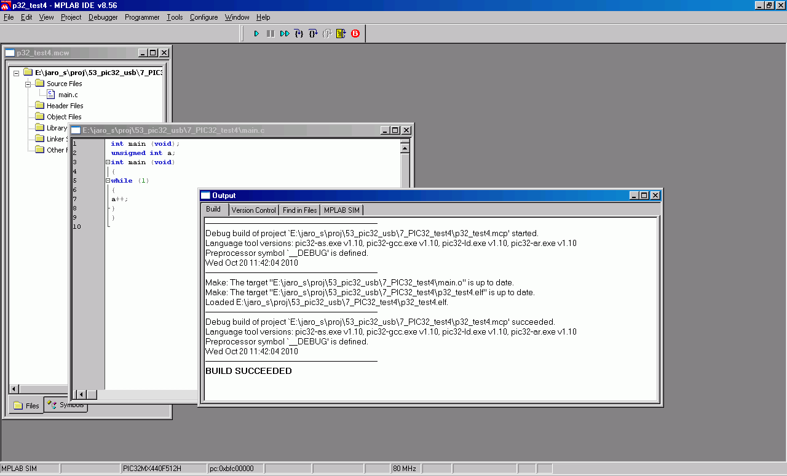
Task: Click the Source Files folder icon
Action: coord(40,84)
